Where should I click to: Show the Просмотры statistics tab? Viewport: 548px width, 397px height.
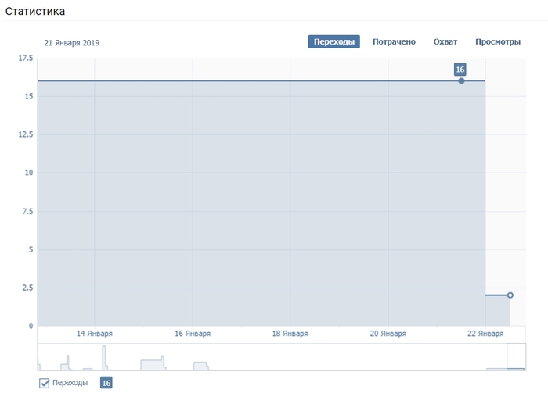tap(497, 42)
